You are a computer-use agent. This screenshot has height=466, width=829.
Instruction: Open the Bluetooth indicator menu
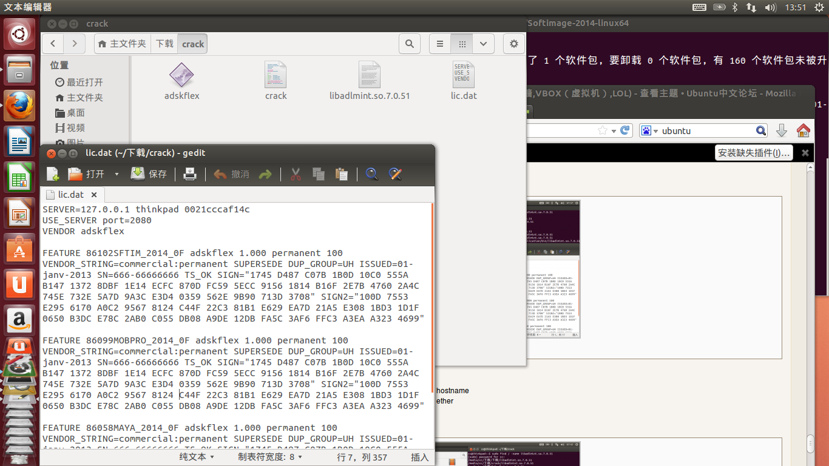734,7
